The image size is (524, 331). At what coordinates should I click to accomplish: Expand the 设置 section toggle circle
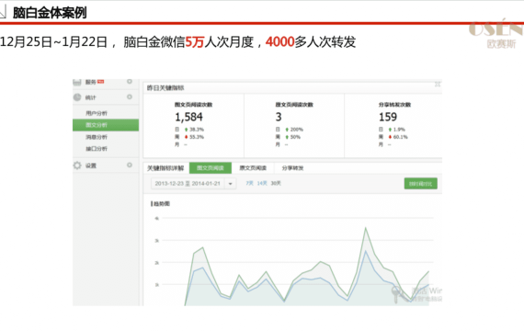[x=130, y=165]
